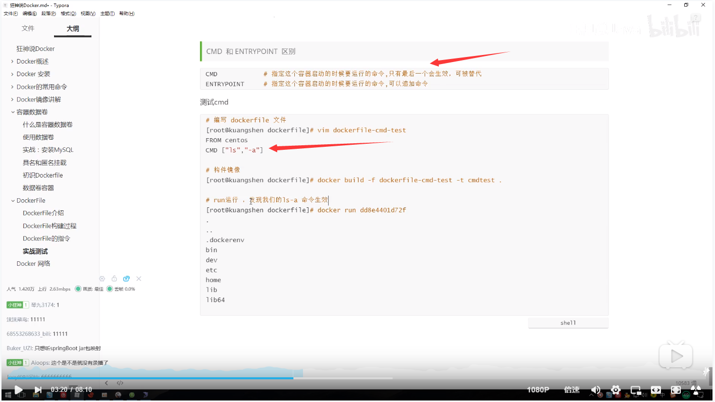Expand Docker的常用命令 outline chevron
This screenshot has width=715, height=402.
point(12,87)
